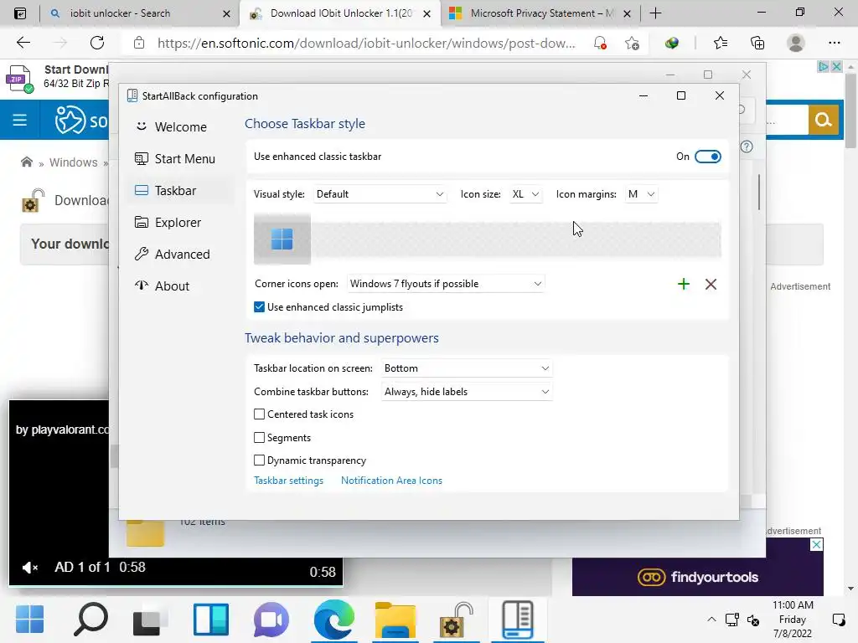Unmute the video ad speaker icon
Screen dimensions: 858x643
point(29,568)
